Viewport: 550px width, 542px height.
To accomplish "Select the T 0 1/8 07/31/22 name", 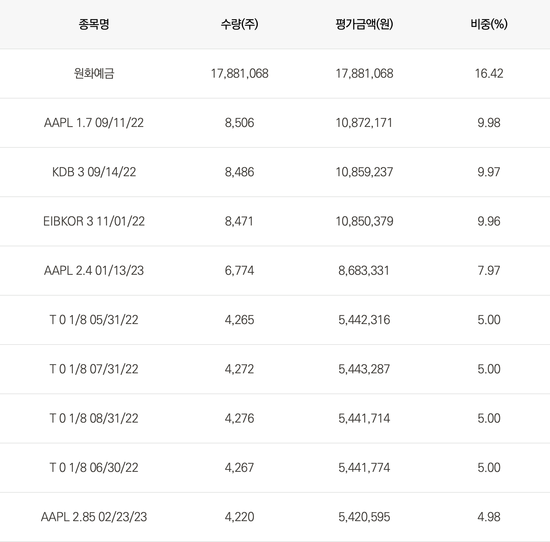I will (x=94, y=369).
